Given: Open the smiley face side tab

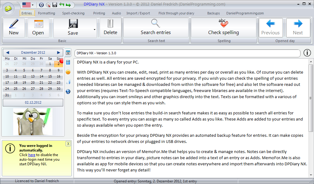Looking at the screenshot, I should pos(68,72).
